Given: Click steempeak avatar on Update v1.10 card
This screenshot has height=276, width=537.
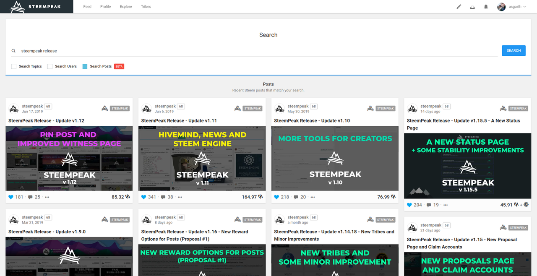Looking at the screenshot, I should point(279,109).
